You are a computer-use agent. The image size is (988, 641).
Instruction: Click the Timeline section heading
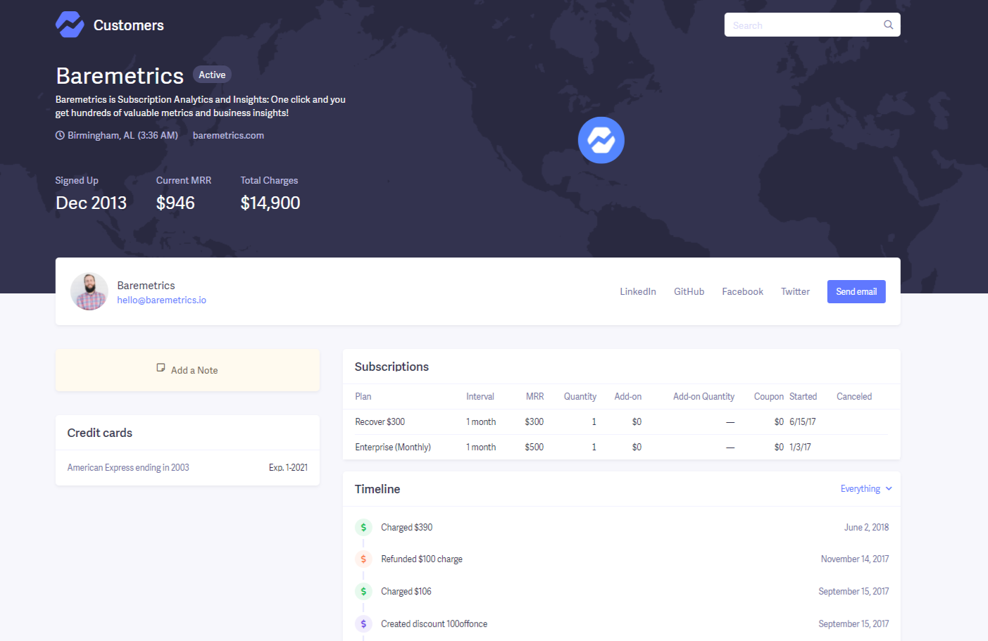377,489
